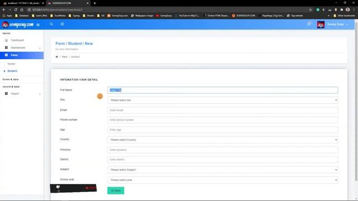
Task: Open the notification icon in header
Action: pos(309,24)
